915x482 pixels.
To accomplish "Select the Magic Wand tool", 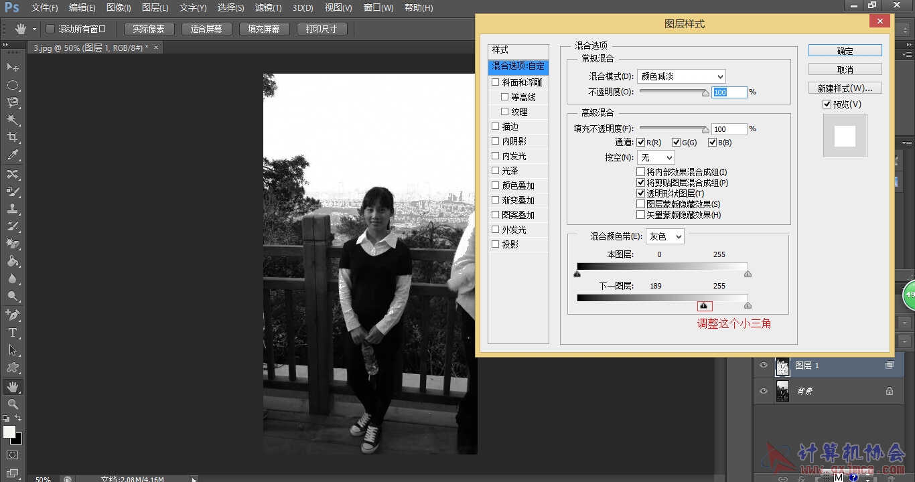I will coord(13,120).
